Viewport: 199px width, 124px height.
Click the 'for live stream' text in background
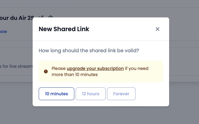pyautogui.click(x=17, y=66)
